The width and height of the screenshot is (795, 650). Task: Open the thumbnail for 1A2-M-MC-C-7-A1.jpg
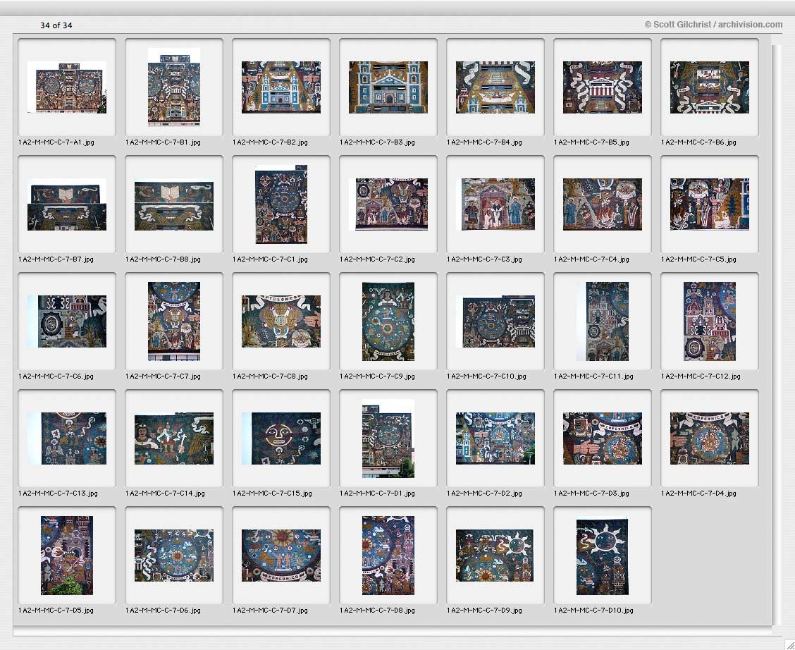click(67, 87)
